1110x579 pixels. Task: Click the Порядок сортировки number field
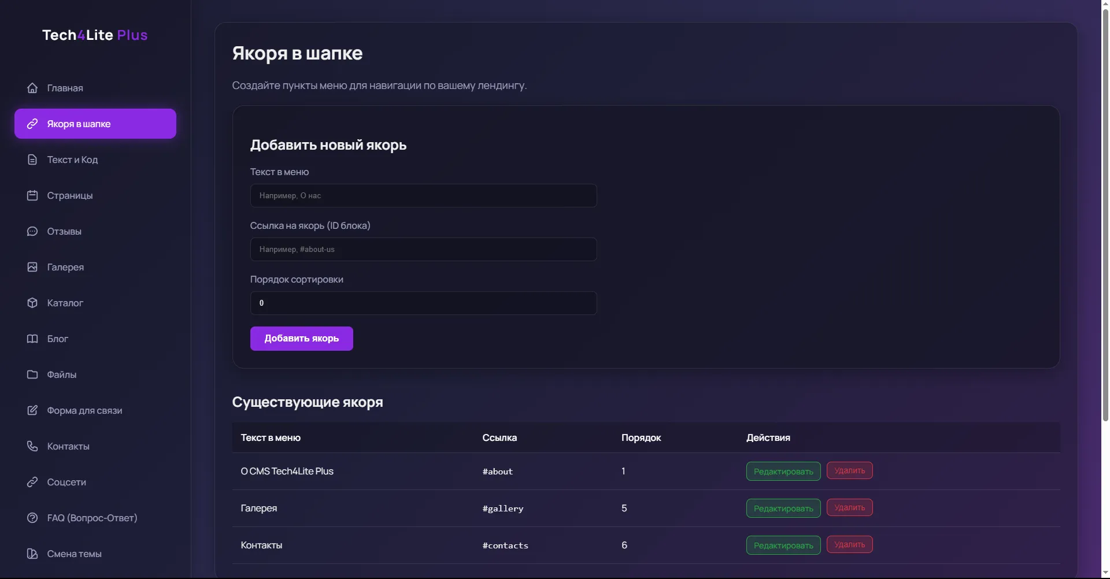pyautogui.click(x=423, y=303)
